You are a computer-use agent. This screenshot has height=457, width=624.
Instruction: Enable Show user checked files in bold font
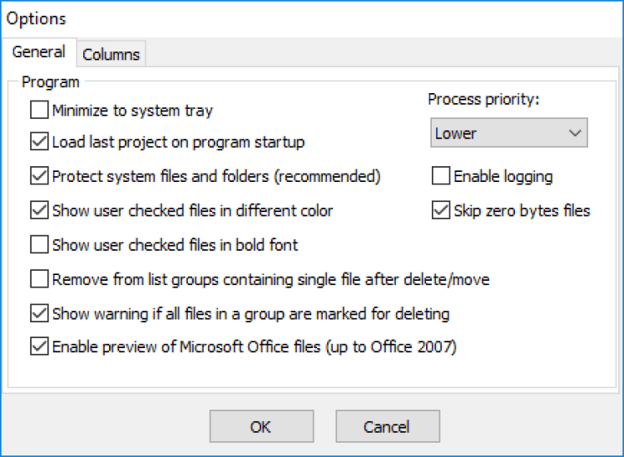point(39,244)
